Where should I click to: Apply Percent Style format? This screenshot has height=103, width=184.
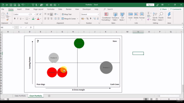click(x=87, y=19)
